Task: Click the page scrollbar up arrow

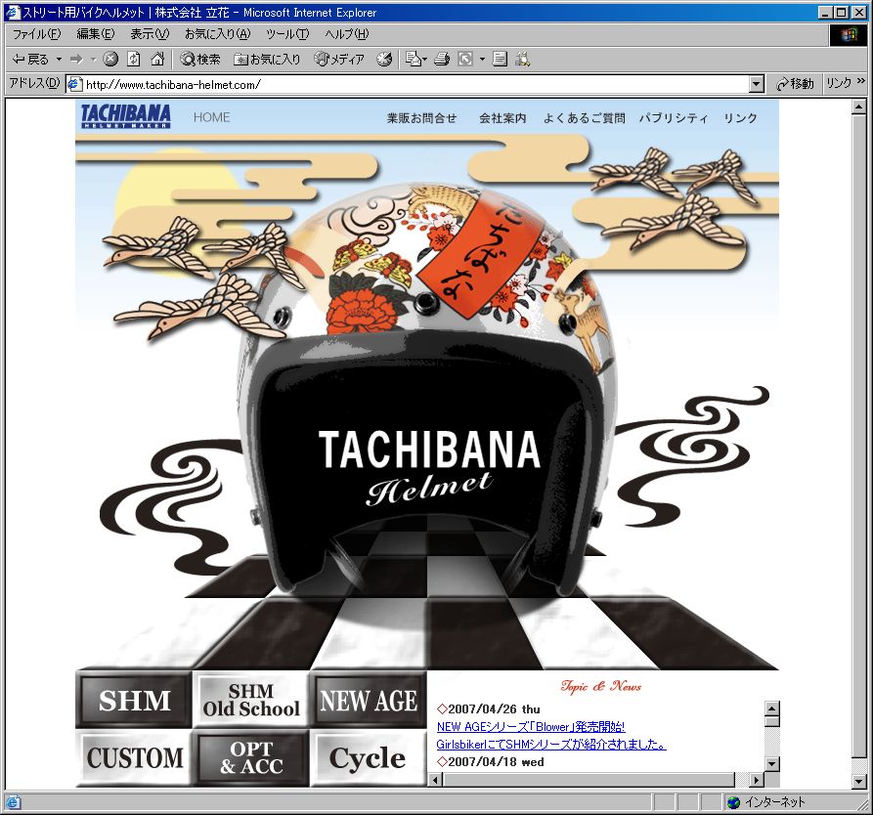Action: (x=858, y=107)
